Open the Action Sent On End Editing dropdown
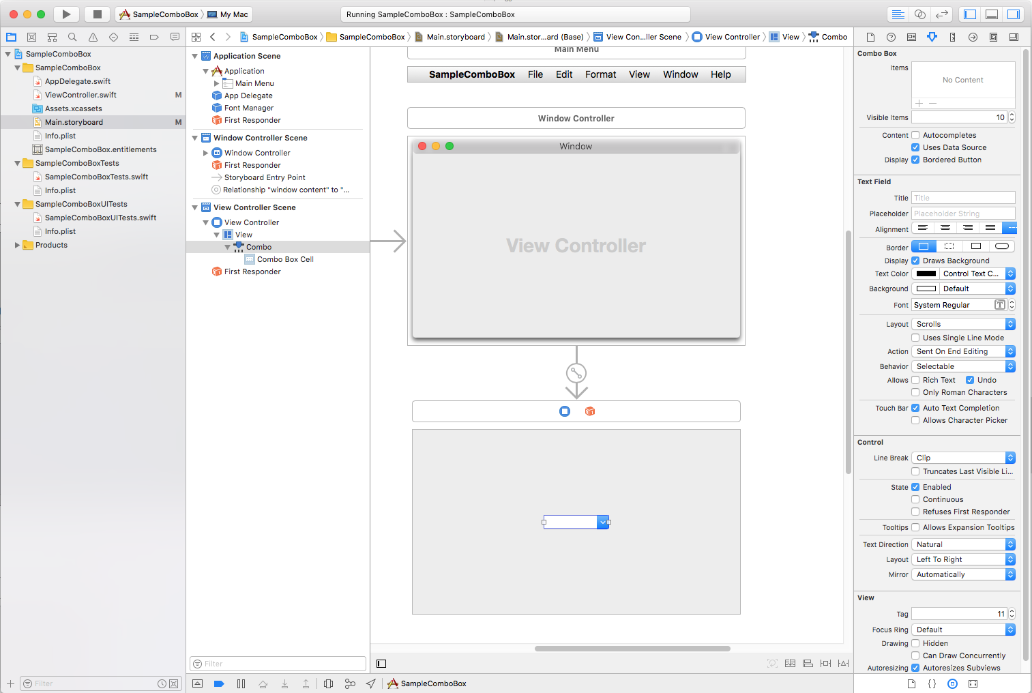 click(x=964, y=351)
